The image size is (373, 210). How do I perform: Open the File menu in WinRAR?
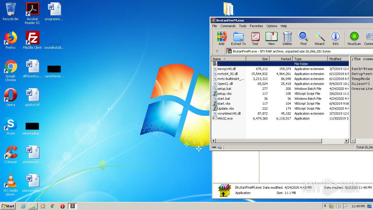(214, 26)
